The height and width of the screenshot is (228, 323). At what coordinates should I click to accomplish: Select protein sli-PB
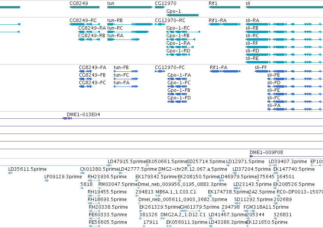click(x=295, y=79)
